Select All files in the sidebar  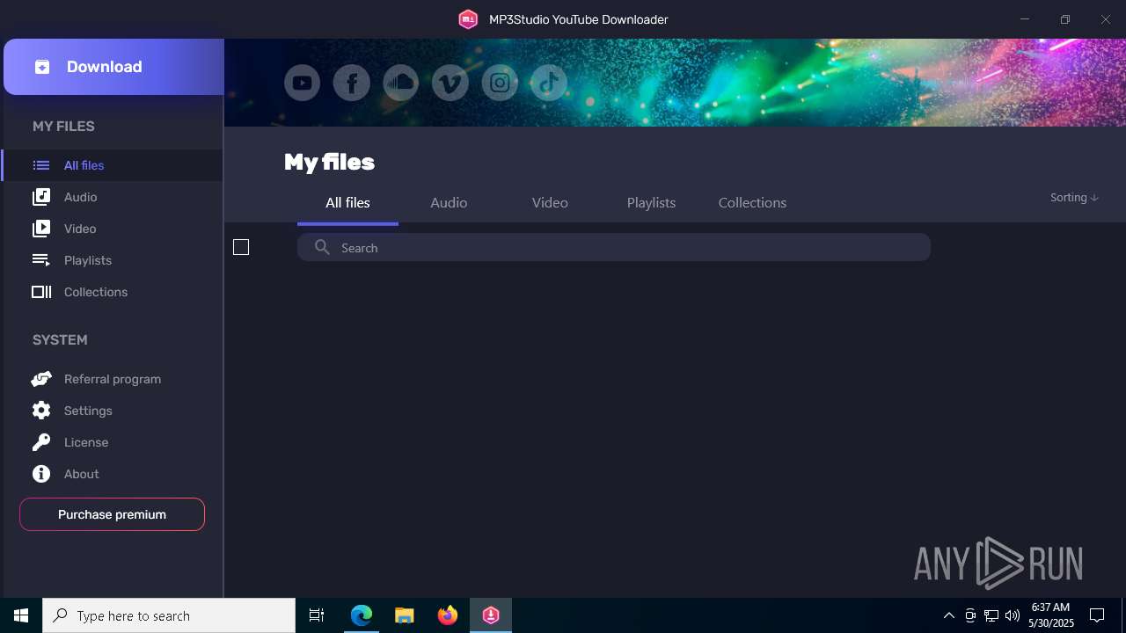113,165
